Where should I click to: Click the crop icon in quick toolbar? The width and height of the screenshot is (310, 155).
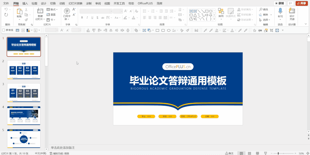point(272,30)
